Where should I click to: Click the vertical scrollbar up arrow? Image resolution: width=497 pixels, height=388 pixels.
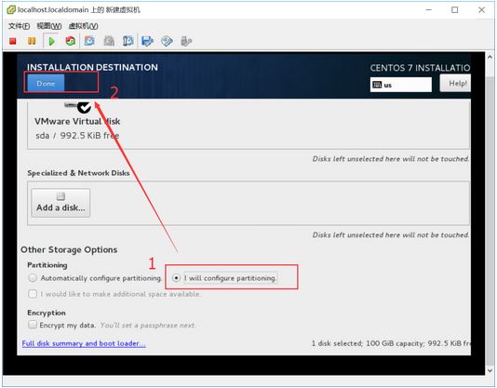pyautogui.click(x=490, y=57)
